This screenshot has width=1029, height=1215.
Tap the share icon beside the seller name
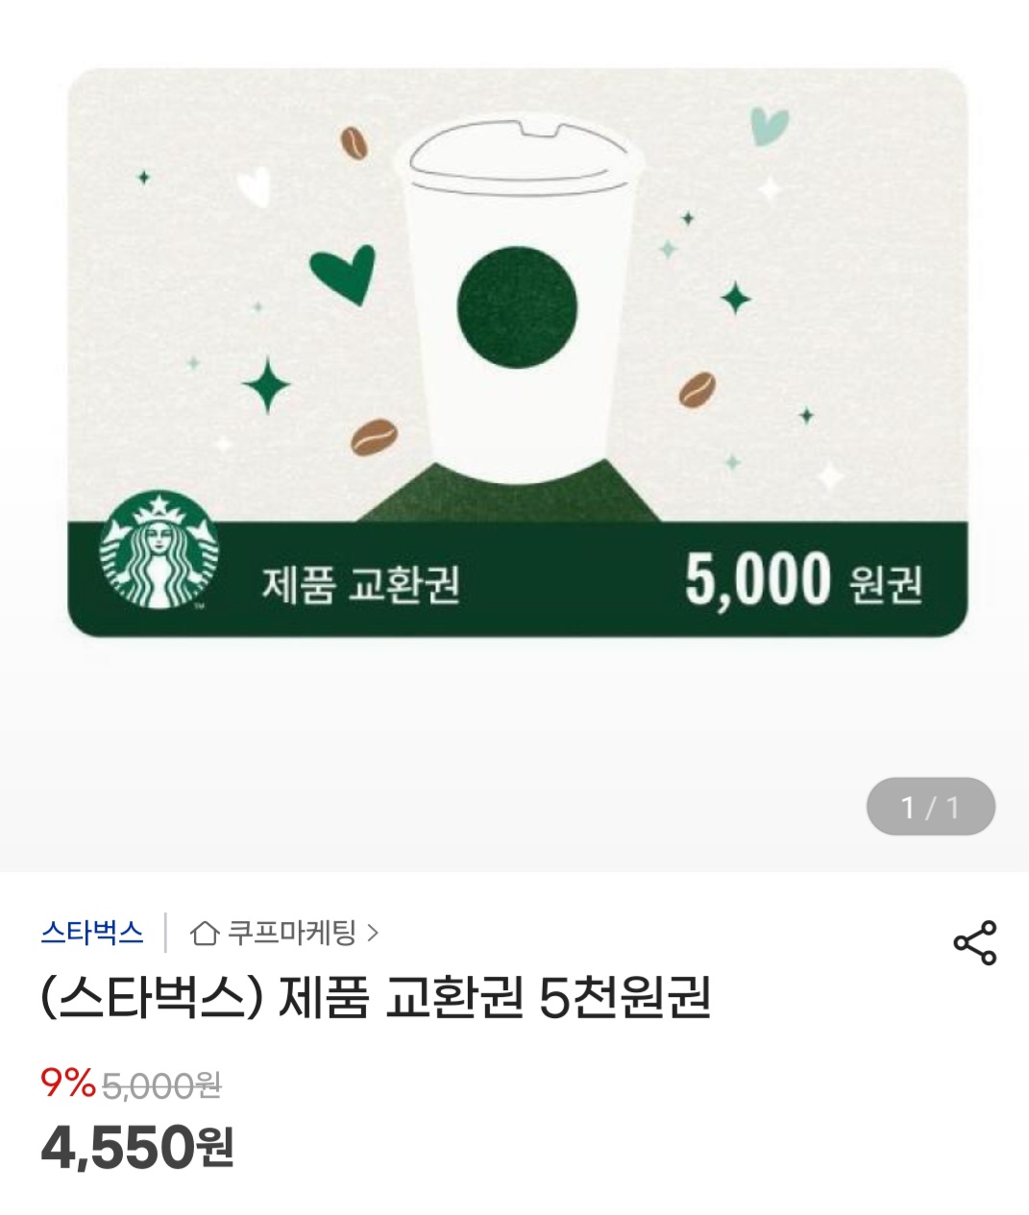tap(974, 942)
